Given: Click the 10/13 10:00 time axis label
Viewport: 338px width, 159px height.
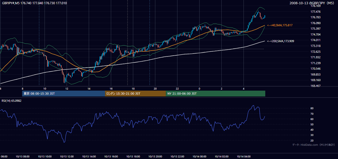Looking at the screenshot, I should pos(45,157).
